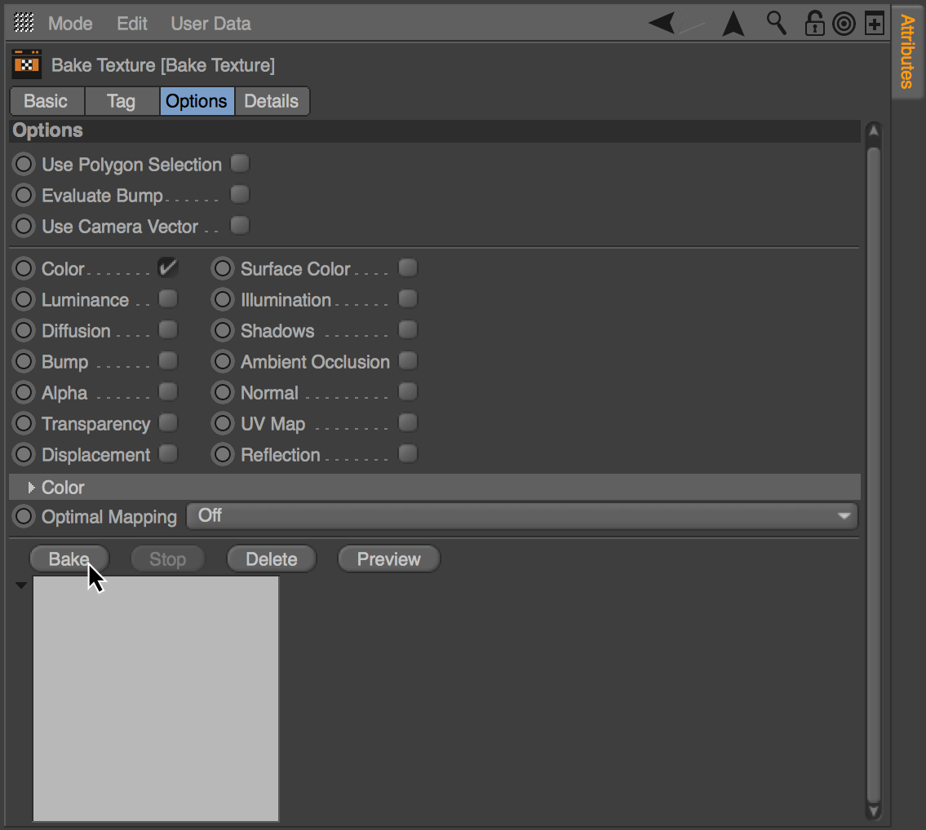This screenshot has width=926, height=830.
Task: Click the up arrow navigation icon
Action: [x=733, y=24]
